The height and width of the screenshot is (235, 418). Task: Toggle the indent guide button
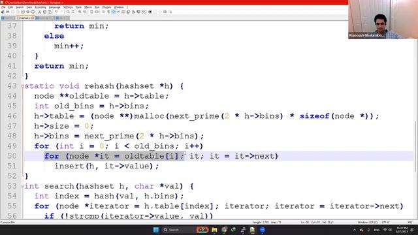point(113,12)
